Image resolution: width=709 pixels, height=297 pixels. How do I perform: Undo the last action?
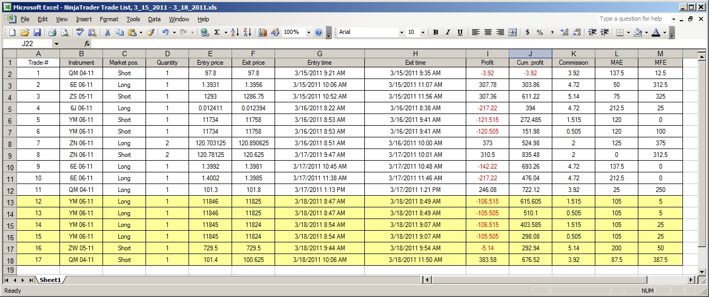click(166, 32)
